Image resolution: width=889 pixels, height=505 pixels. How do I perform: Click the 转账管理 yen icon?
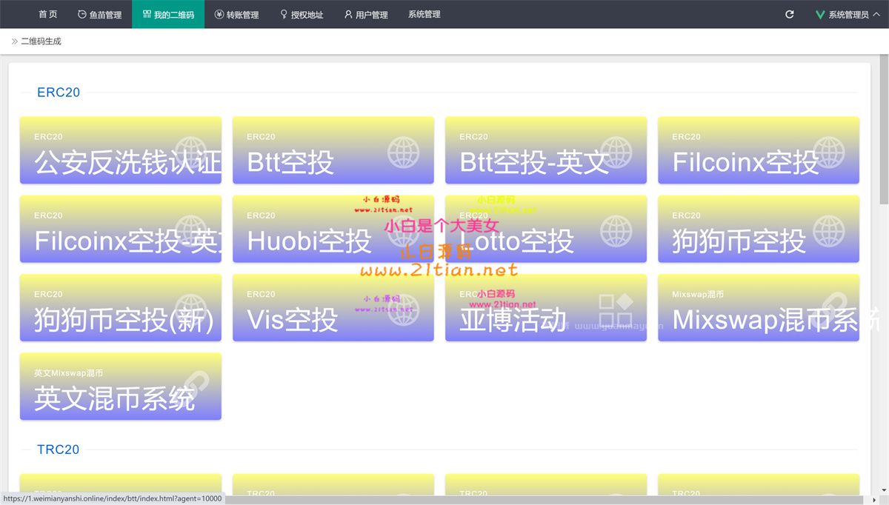(219, 14)
